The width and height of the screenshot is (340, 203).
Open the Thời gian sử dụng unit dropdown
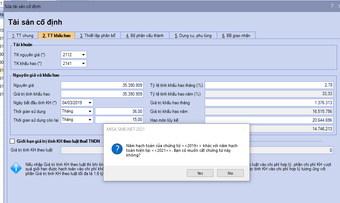click(x=90, y=111)
